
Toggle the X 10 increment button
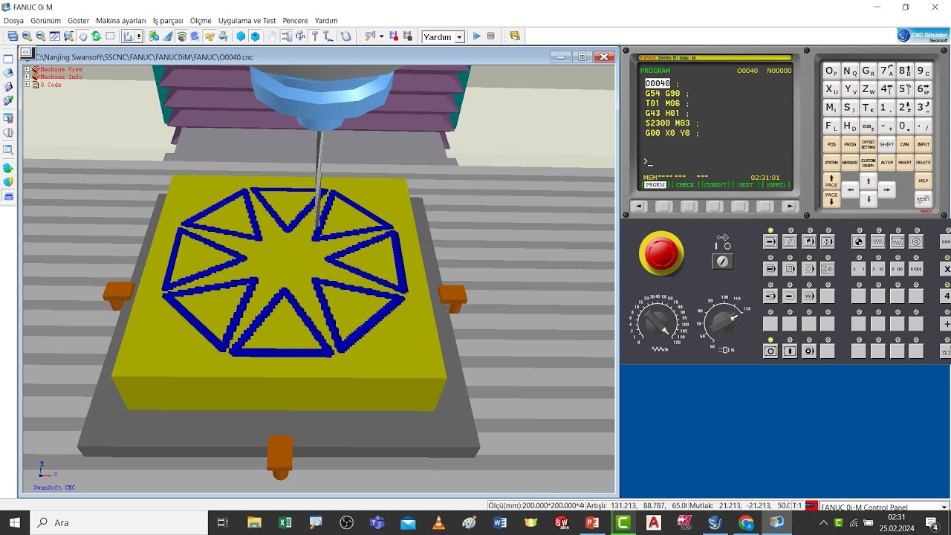tap(877, 269)
